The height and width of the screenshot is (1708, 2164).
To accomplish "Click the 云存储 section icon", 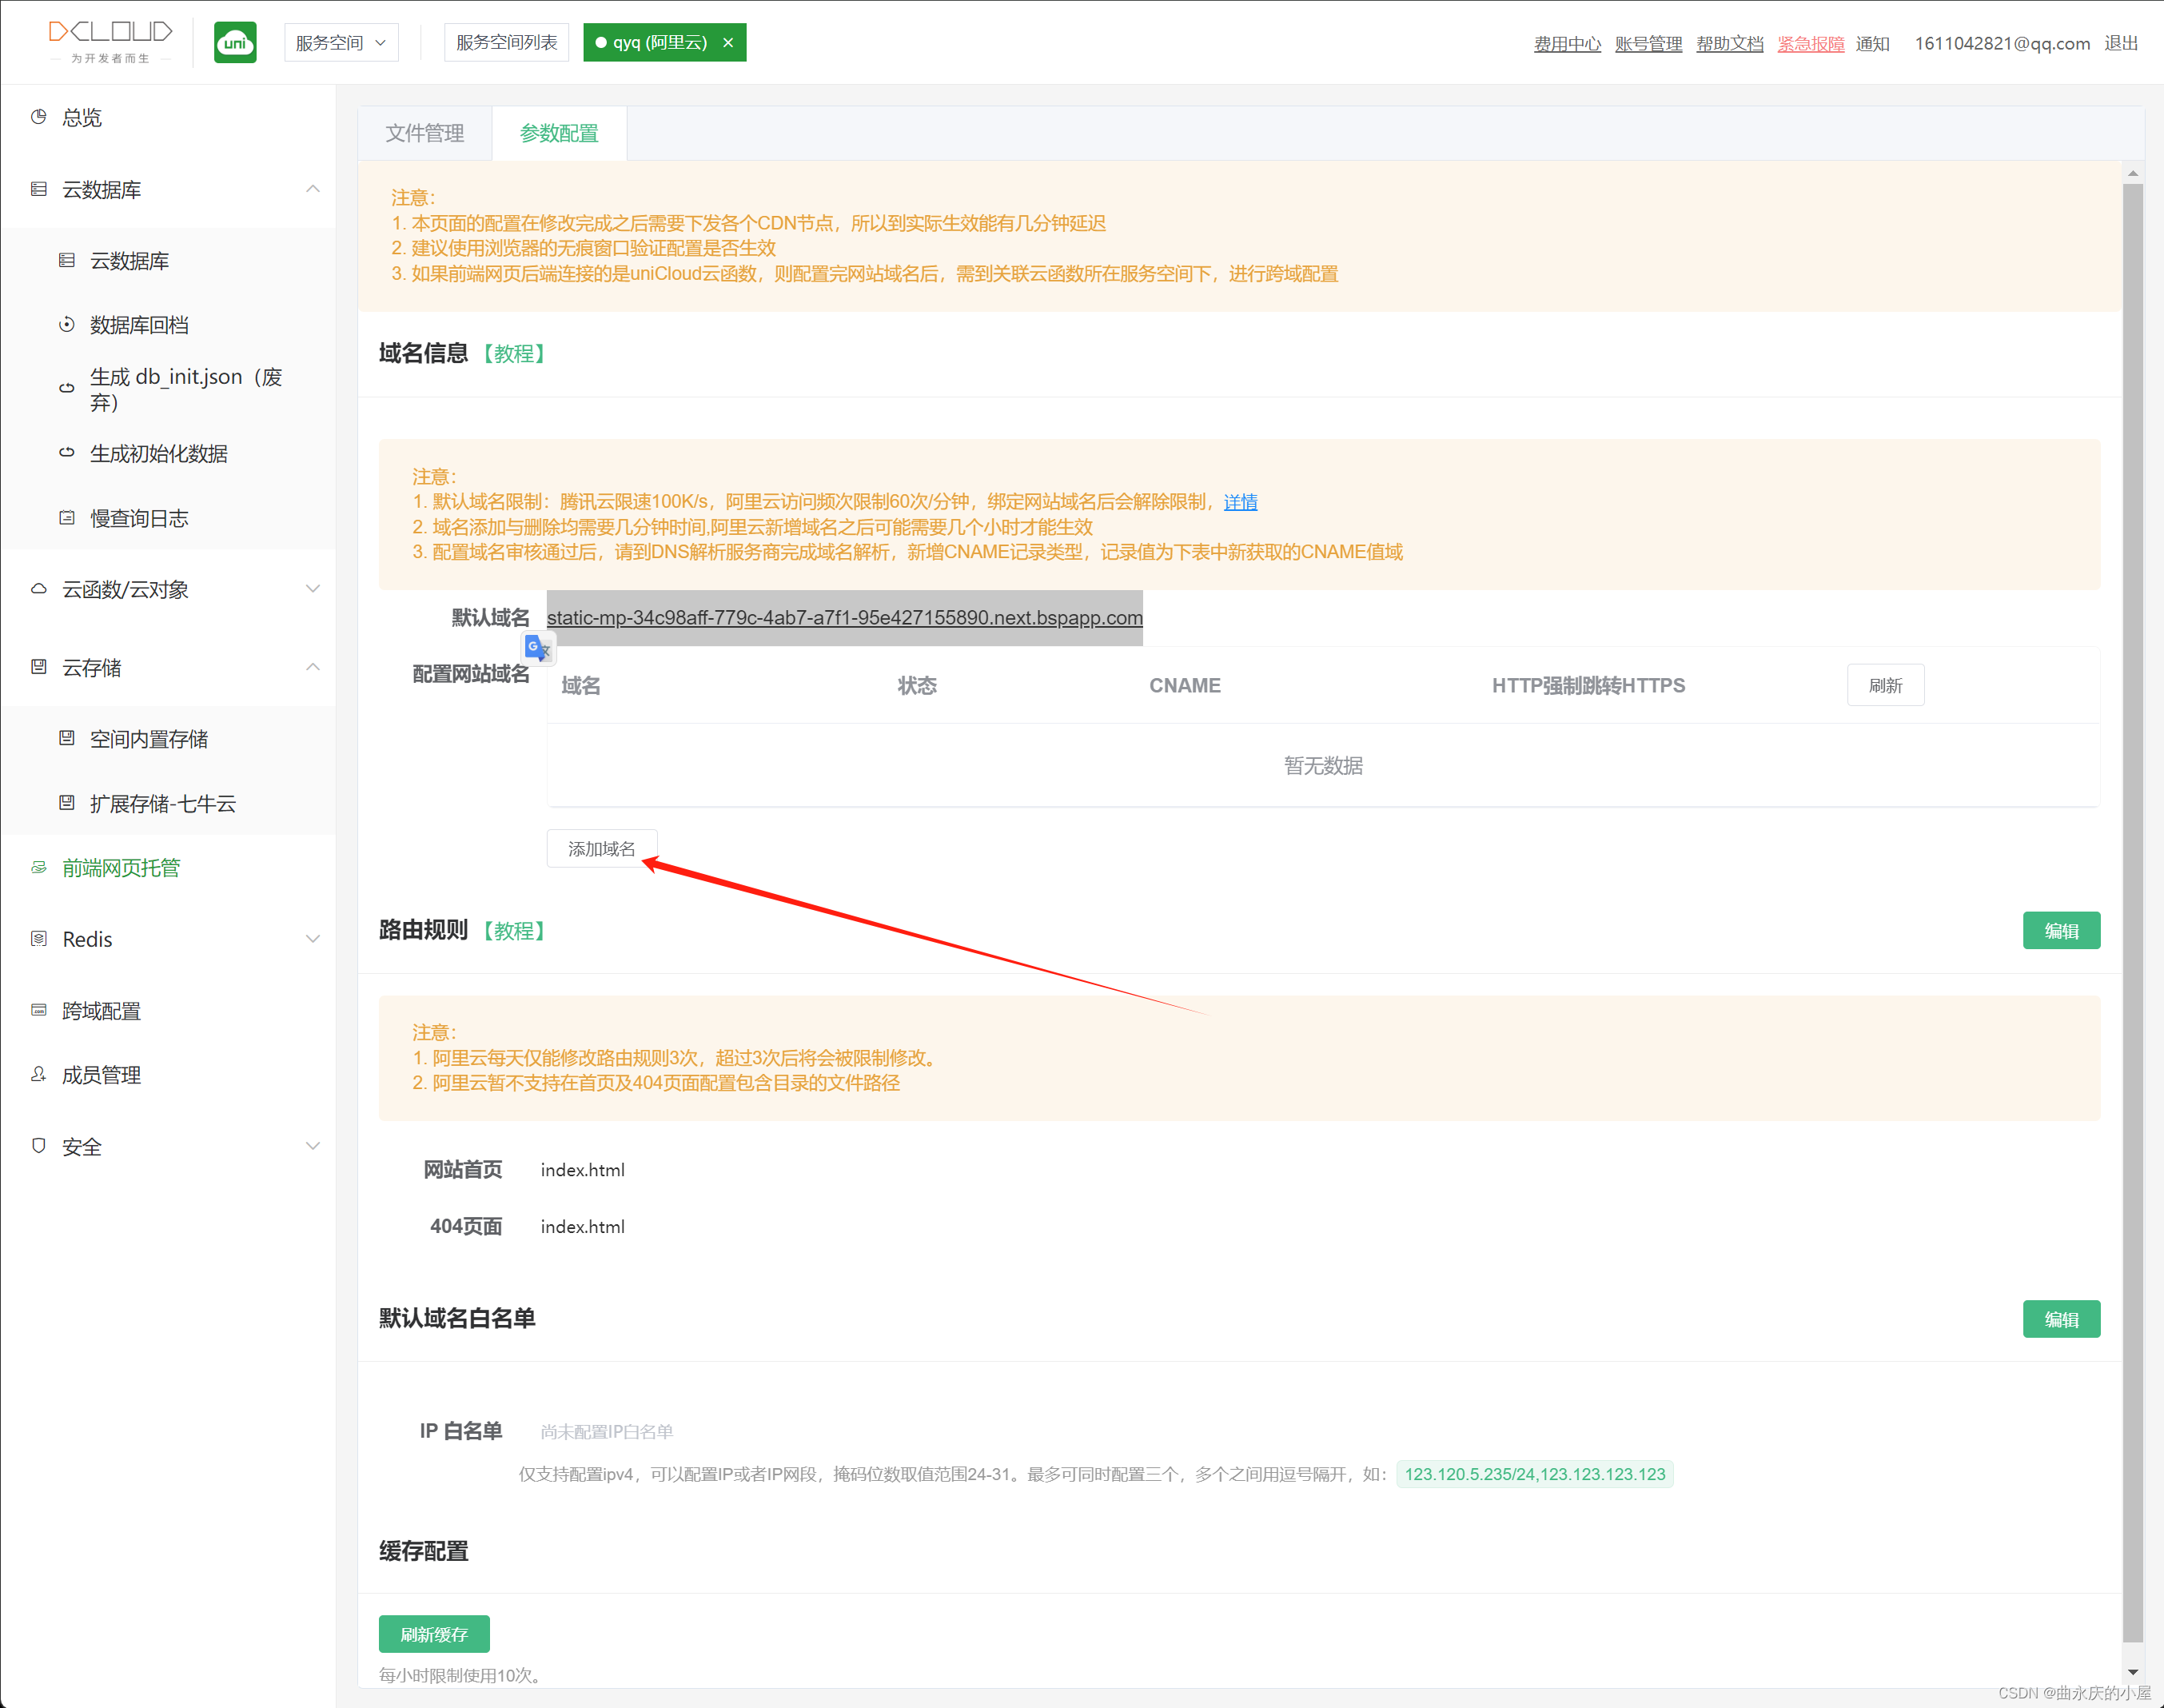I will [x=39, y=667].
